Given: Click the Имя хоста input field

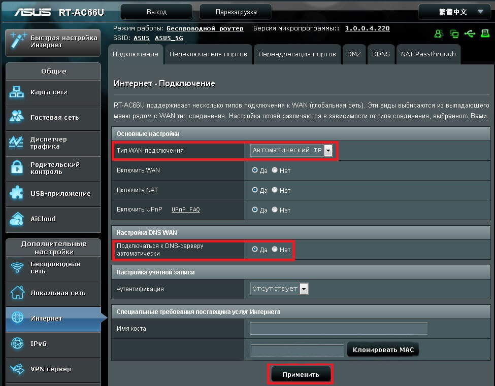Looking at the screenshot, I should click(339, 328).
